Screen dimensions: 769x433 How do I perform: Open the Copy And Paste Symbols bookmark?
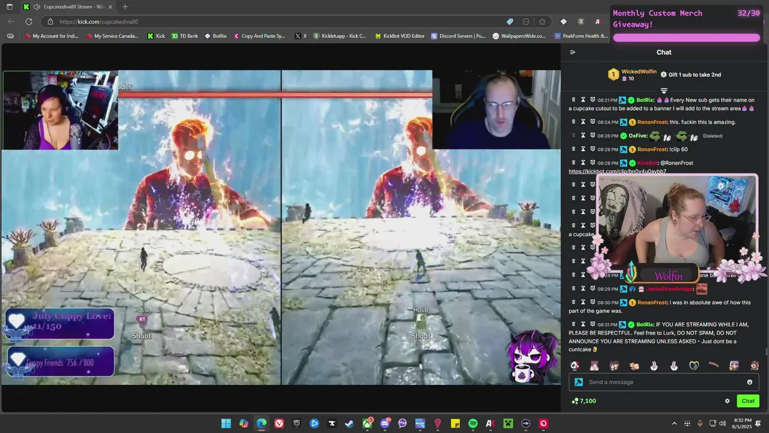tap(260, 36)
